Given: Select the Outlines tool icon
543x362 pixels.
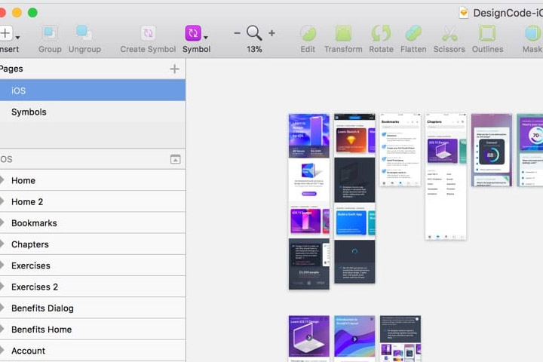Looking at the screenshot, I should pyautogui.click(x=487, y=34).
